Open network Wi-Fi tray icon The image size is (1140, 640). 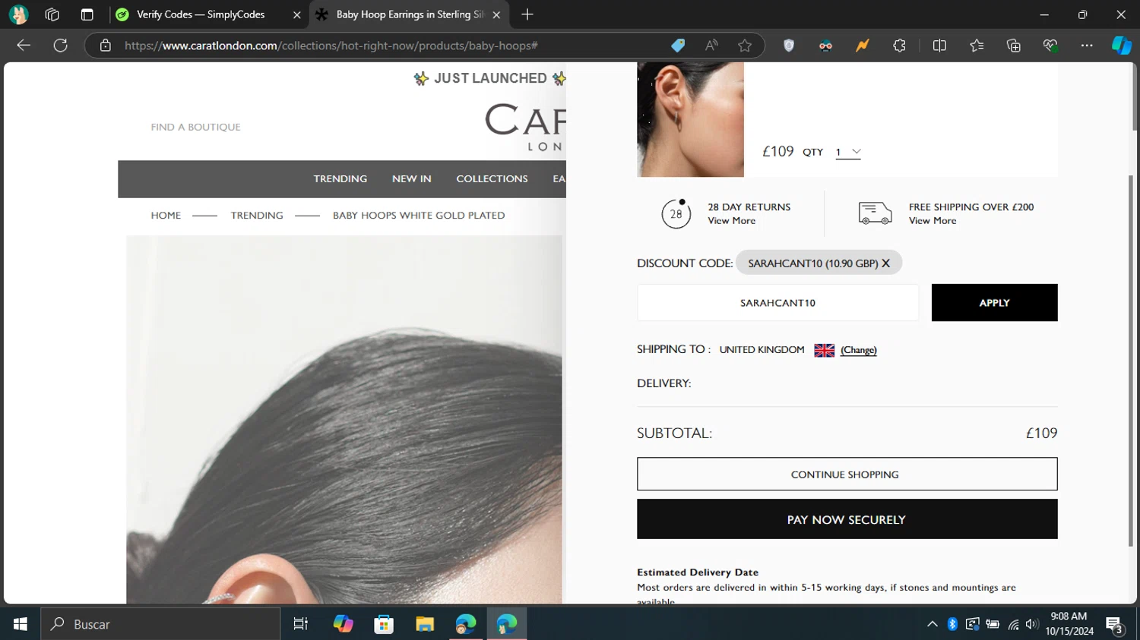(1013, 624)
